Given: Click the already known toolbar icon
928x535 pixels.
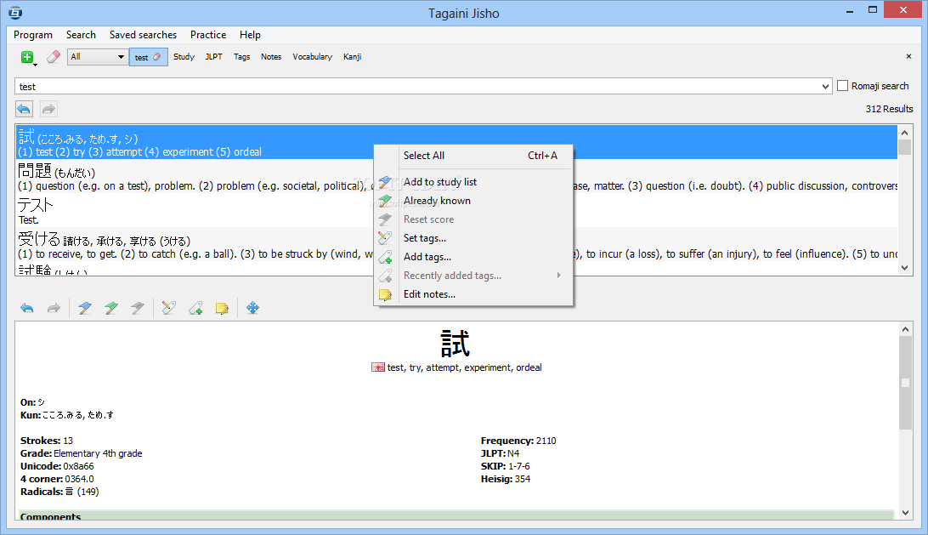Looking at the screenshot, I should (111, 308).
